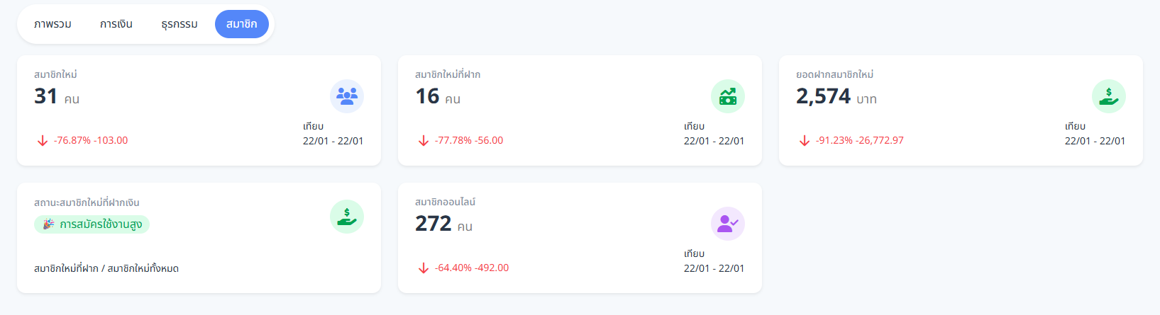This screenshot has width=1160, height=315.
Task: Click the party popper icon in badge
Action: click(x=48, y=224)
